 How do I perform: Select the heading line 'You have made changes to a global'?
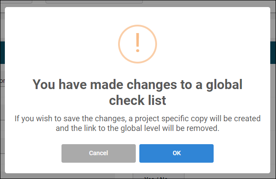tap(138, 84)
